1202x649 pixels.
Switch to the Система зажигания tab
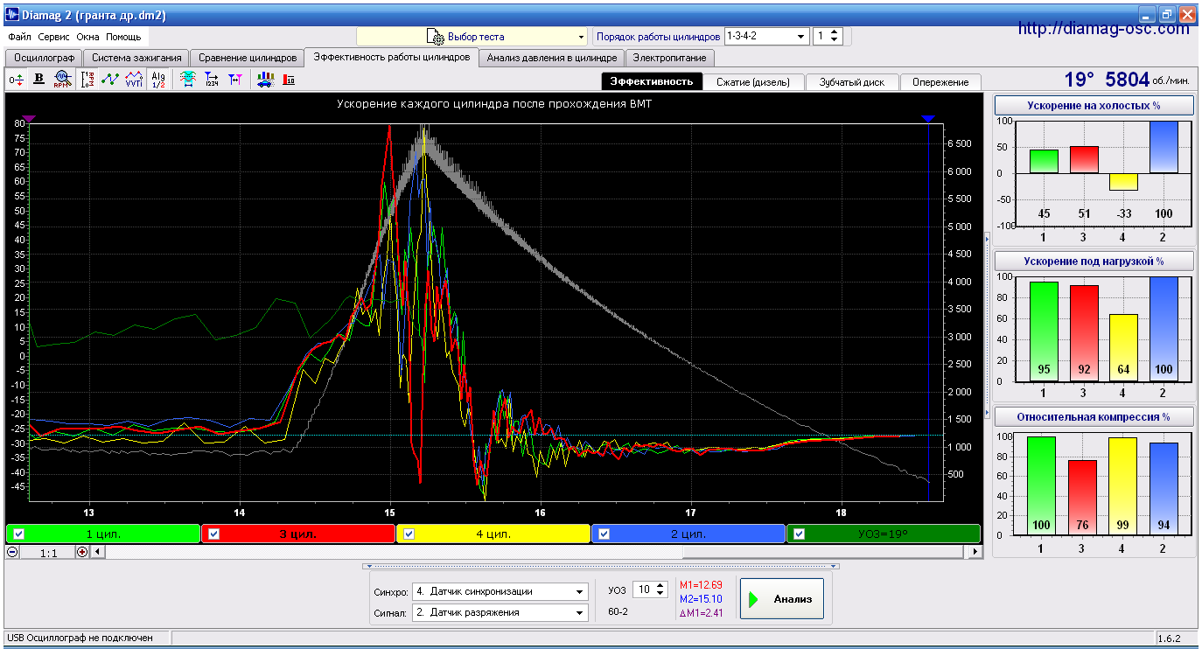[x=136, y=58]
